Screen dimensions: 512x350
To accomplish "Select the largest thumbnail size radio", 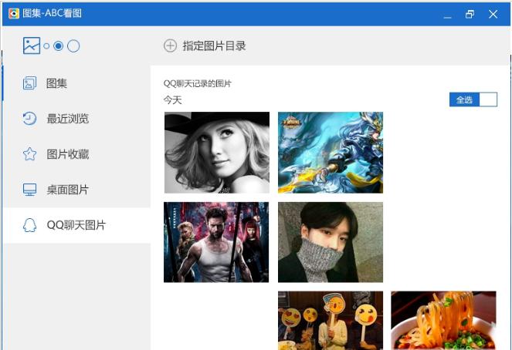I will (73, 46).
